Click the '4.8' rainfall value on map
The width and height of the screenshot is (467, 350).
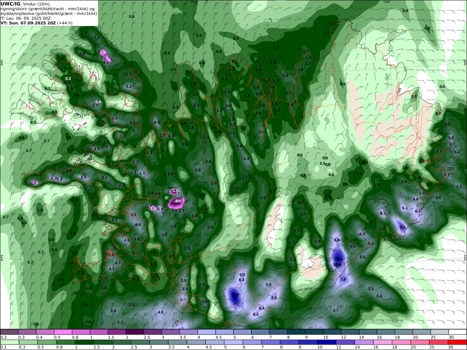coord(161,312)
